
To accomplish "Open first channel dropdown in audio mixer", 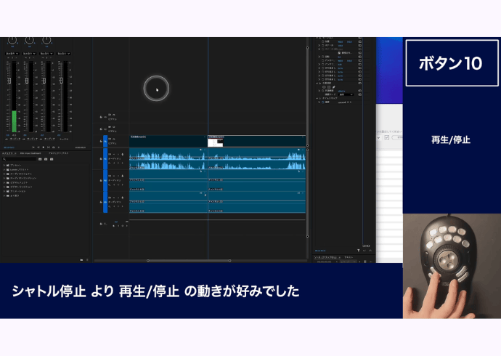I will pyautogui.click(x=12, y=54).
